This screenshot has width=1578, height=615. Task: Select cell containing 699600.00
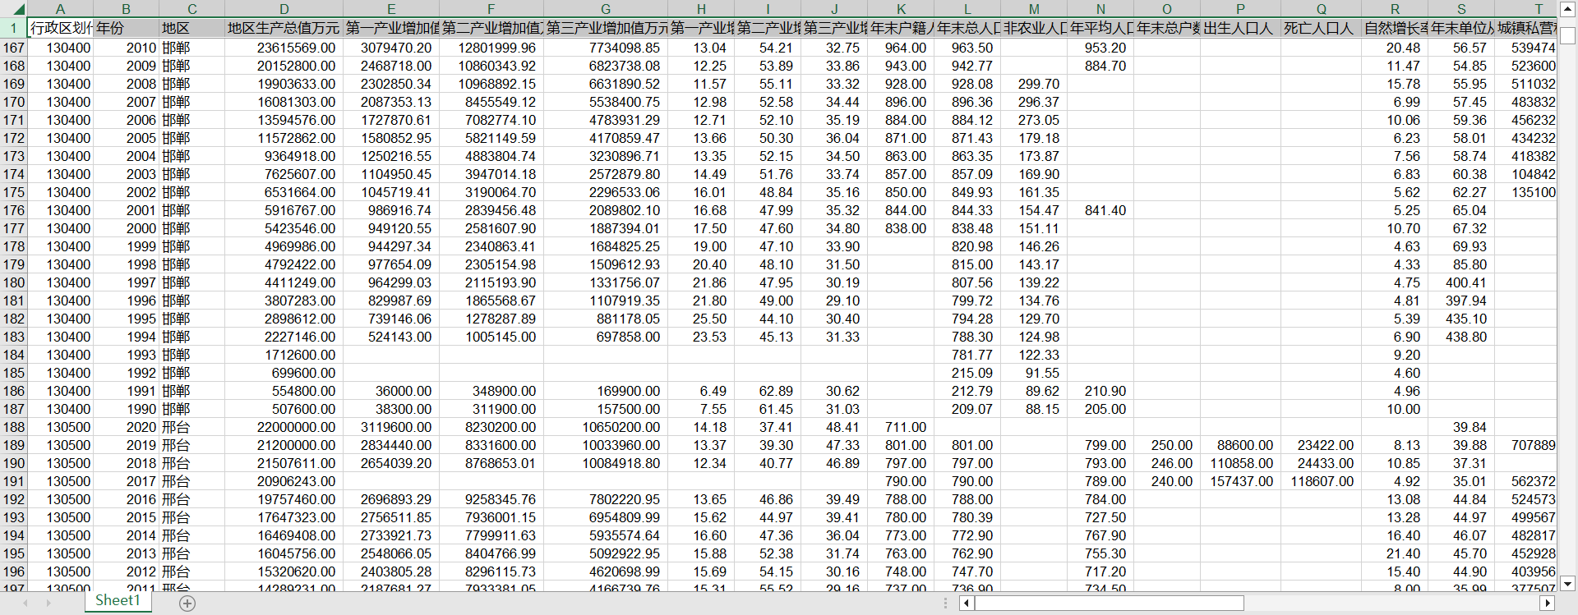[284, 373]
